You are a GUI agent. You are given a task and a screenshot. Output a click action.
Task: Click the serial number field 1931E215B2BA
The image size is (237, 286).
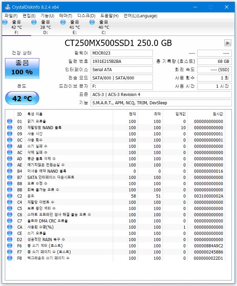tap(122, 61)
